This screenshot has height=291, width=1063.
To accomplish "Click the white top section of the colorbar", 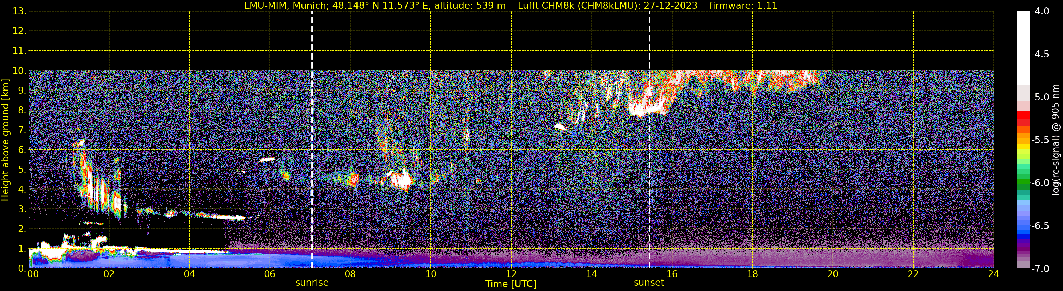I will click(1024, 48).
